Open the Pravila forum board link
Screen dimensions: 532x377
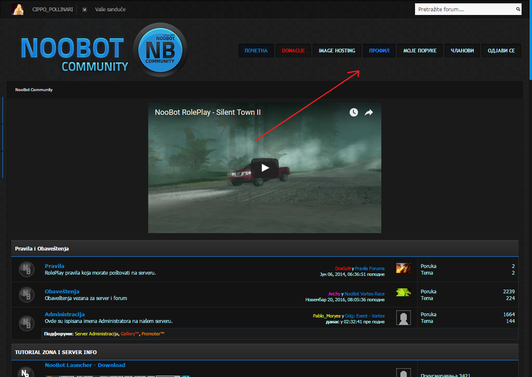coord(55,266)
